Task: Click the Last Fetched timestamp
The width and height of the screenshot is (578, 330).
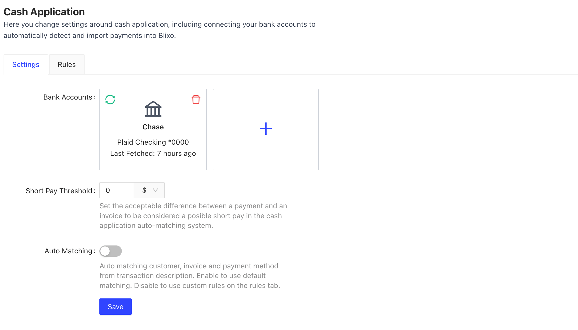Action: (x=153, y=153)
